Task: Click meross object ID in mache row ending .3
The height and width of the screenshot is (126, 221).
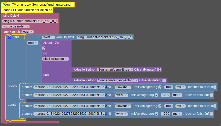Action: 70,87
